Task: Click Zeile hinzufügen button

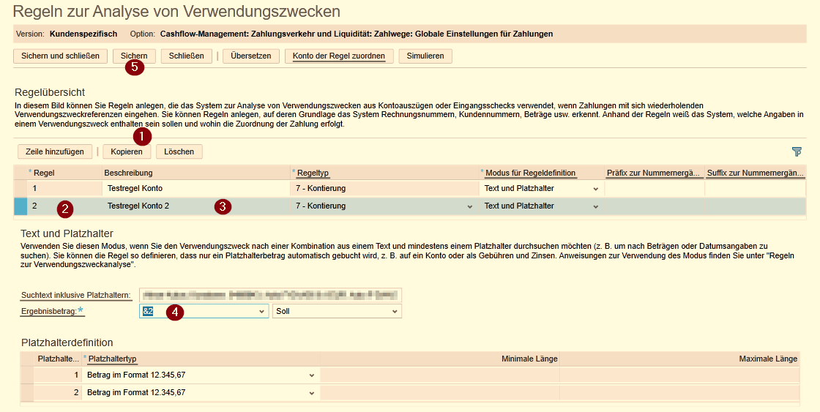Action: click(55, 151)
